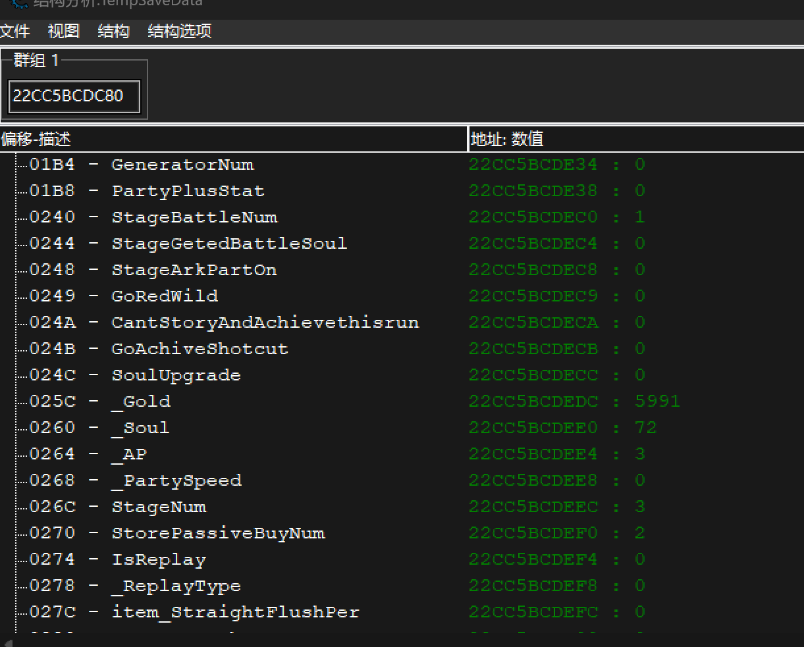
Task: Click the 偏移-描述 column header
Action: coord(36,139)
